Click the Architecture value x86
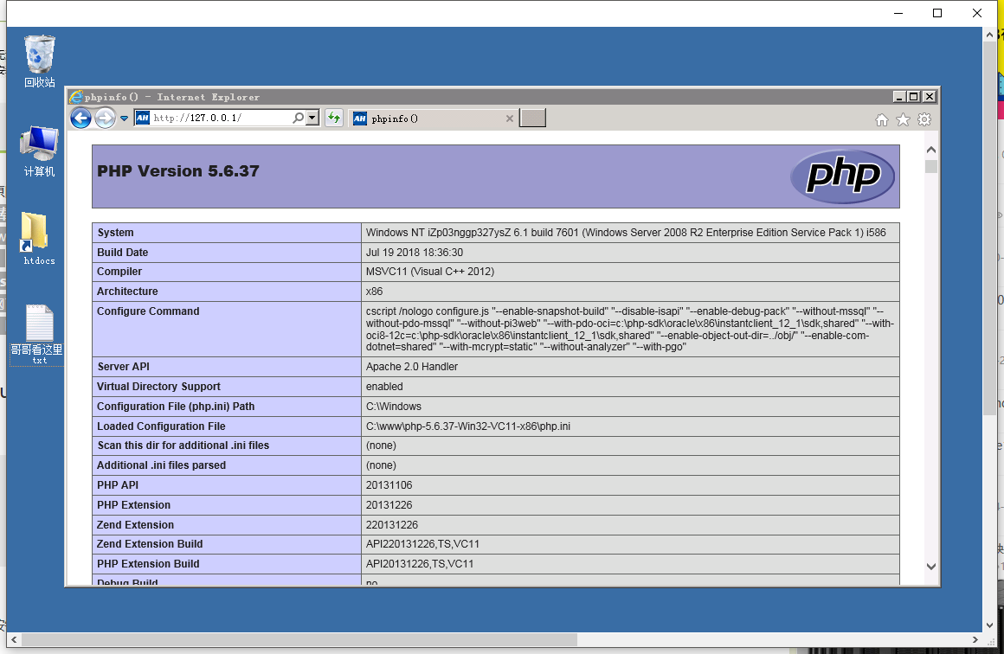This screenshot has width=1004, height=654. point(374,292)
